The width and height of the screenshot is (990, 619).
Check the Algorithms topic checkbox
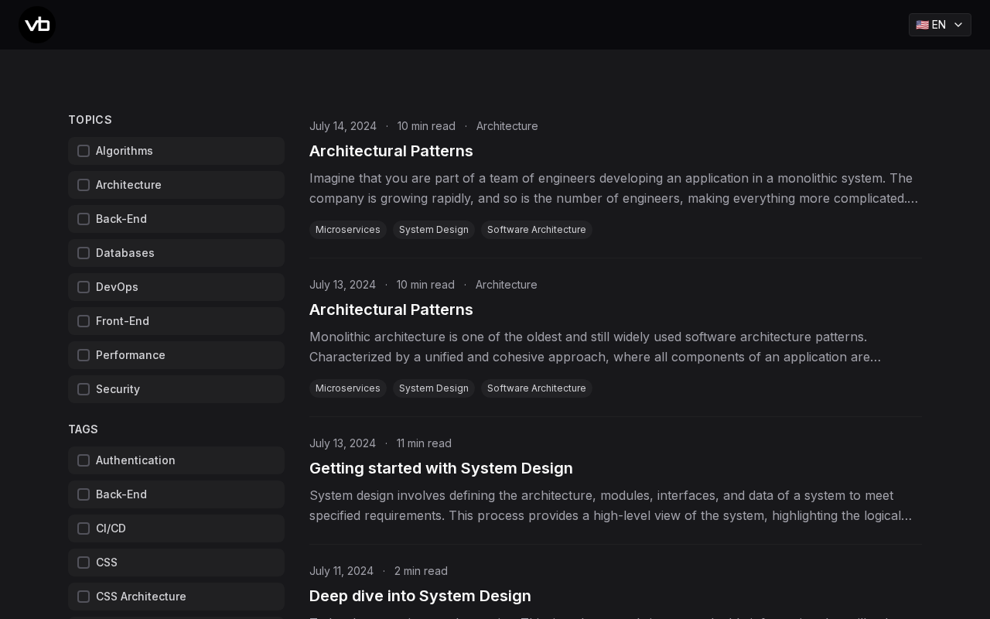[x=84, y=151]
